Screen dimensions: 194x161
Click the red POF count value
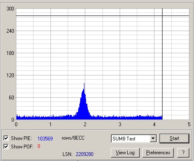coord(39,146)
